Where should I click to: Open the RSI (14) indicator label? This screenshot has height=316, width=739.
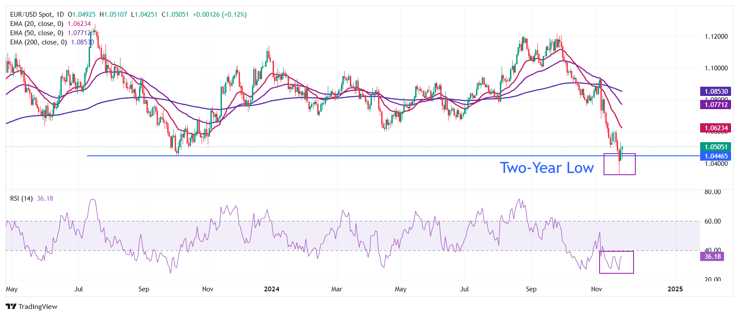pos(21,198)
